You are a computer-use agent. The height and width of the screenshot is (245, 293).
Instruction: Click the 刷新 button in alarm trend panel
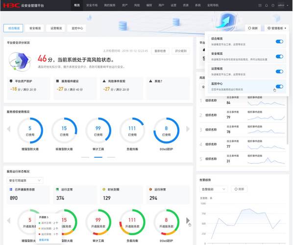pos(239,189)
